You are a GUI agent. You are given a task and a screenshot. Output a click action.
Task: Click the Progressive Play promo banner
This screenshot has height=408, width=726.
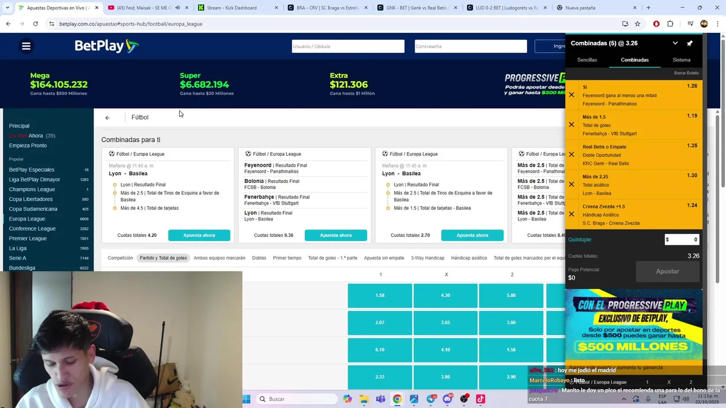634,325
